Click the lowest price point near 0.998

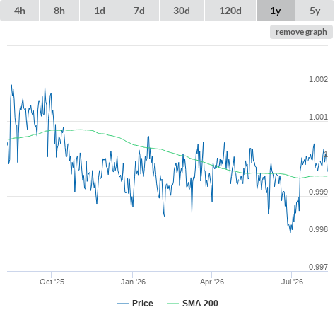click(290, 232)
